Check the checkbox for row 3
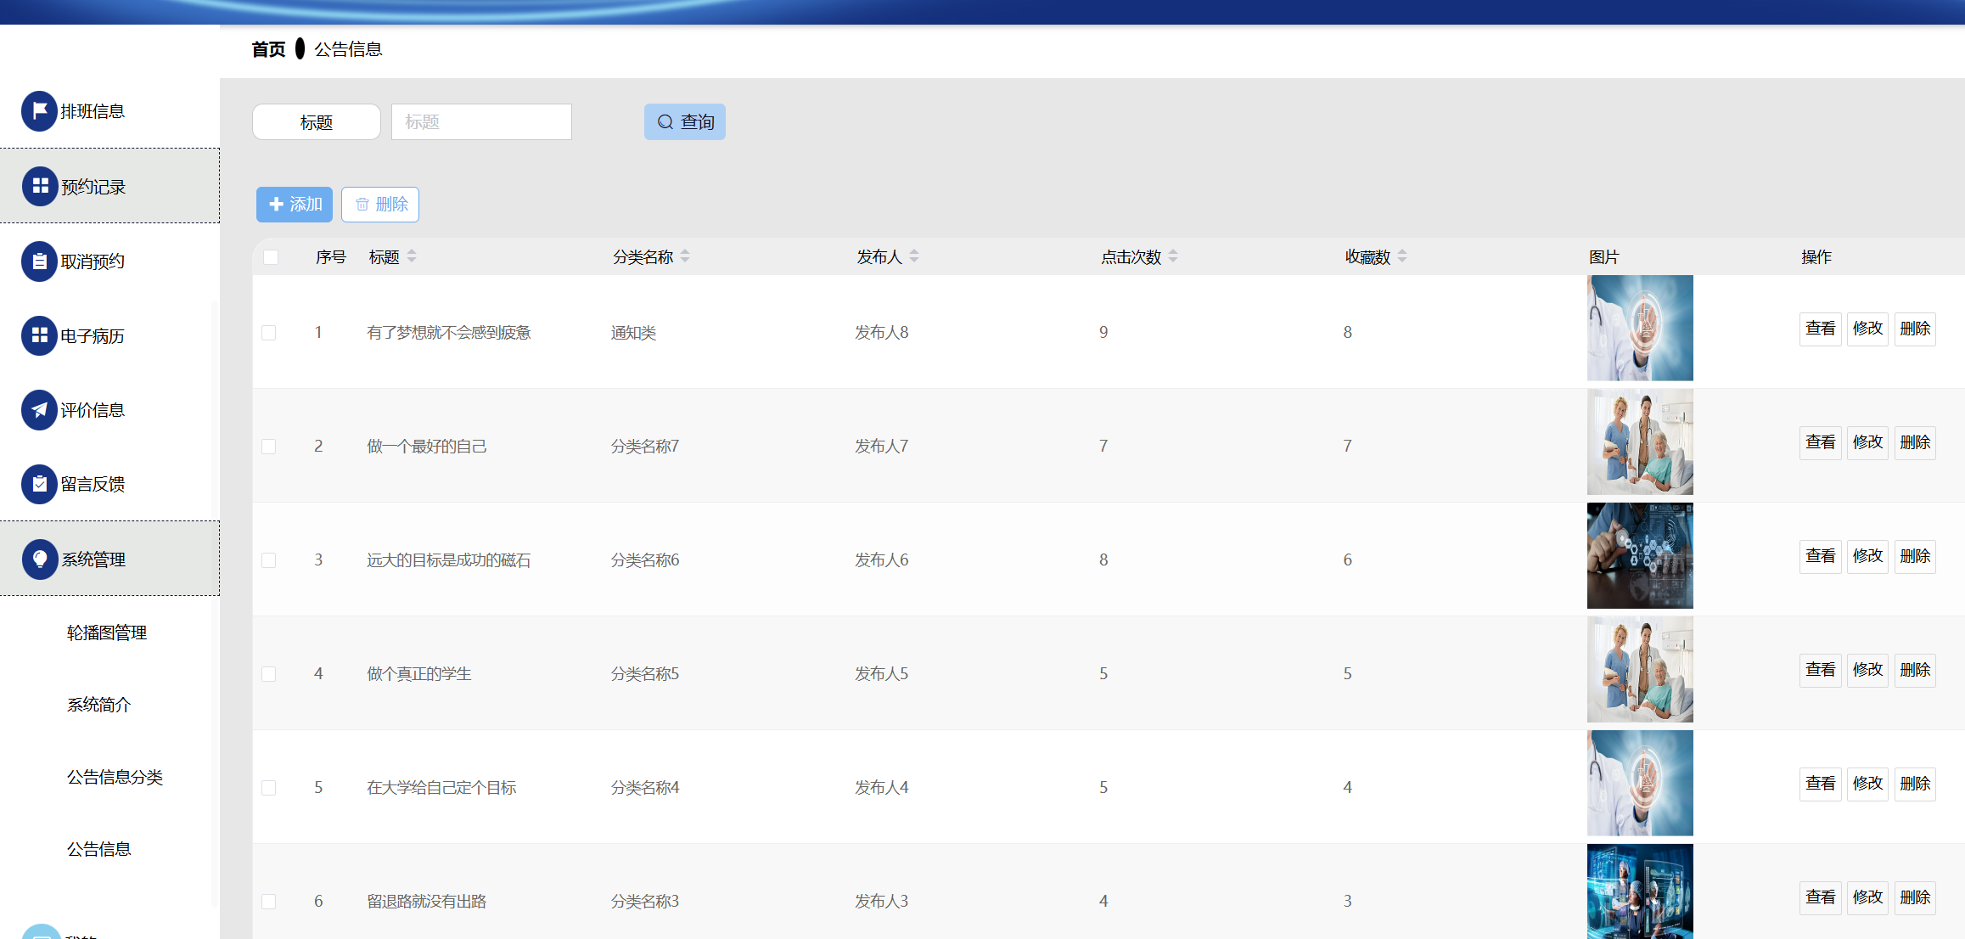The height and width of the screenshot is (939, 1965). (x=269, y=560)
